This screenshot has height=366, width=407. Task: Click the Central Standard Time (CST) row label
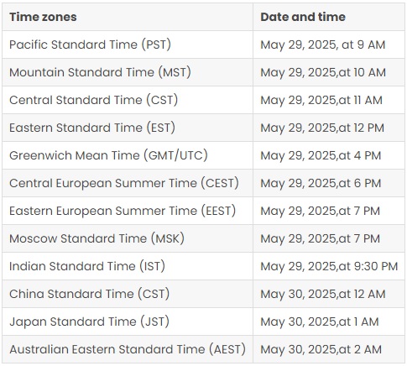93,100
